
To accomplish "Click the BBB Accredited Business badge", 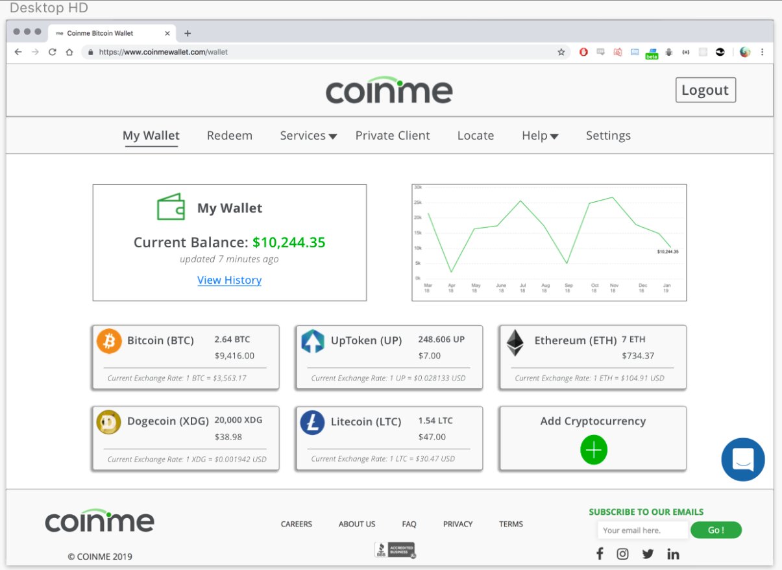I will click(x=395, y=550).
